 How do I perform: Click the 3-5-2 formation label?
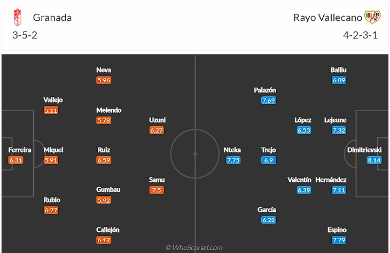click(x=24, y=35)
